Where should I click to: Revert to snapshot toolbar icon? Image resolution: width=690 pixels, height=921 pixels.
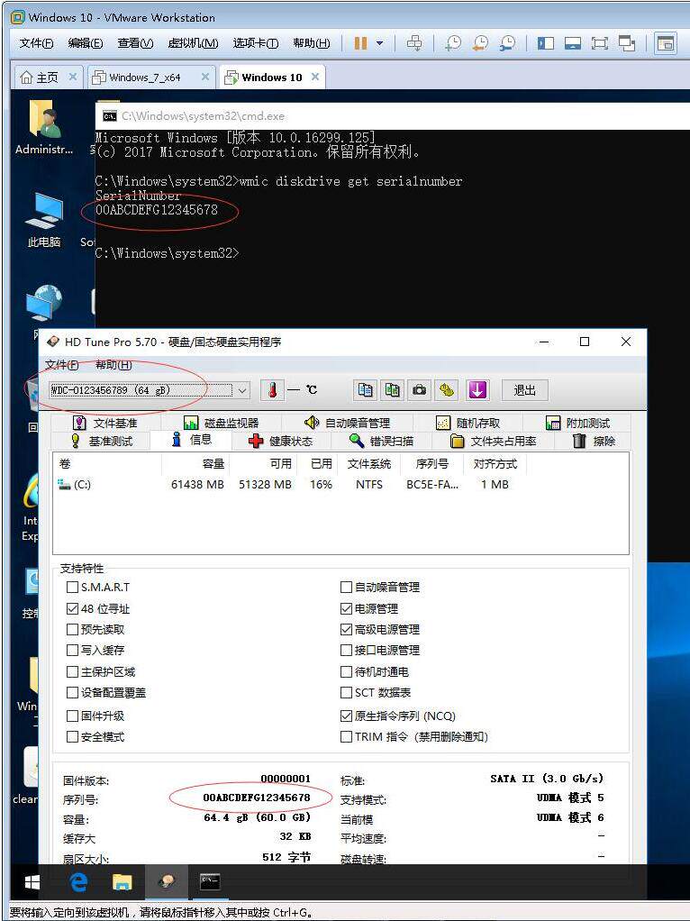[x=480, y=43]
